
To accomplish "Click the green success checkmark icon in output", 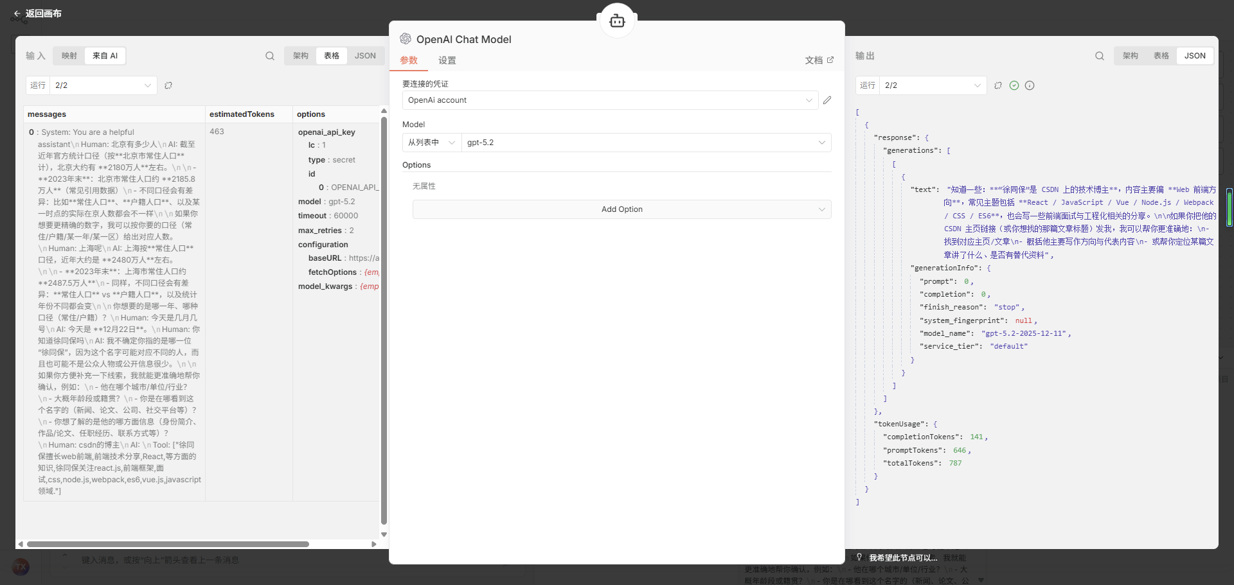I will coord(1014,85).
